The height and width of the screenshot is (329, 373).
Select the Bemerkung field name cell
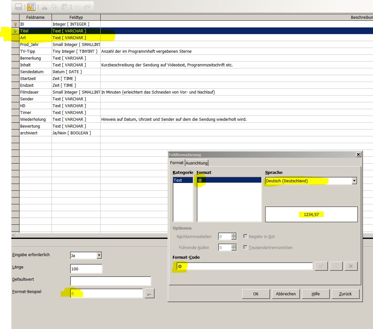(35, 58)
